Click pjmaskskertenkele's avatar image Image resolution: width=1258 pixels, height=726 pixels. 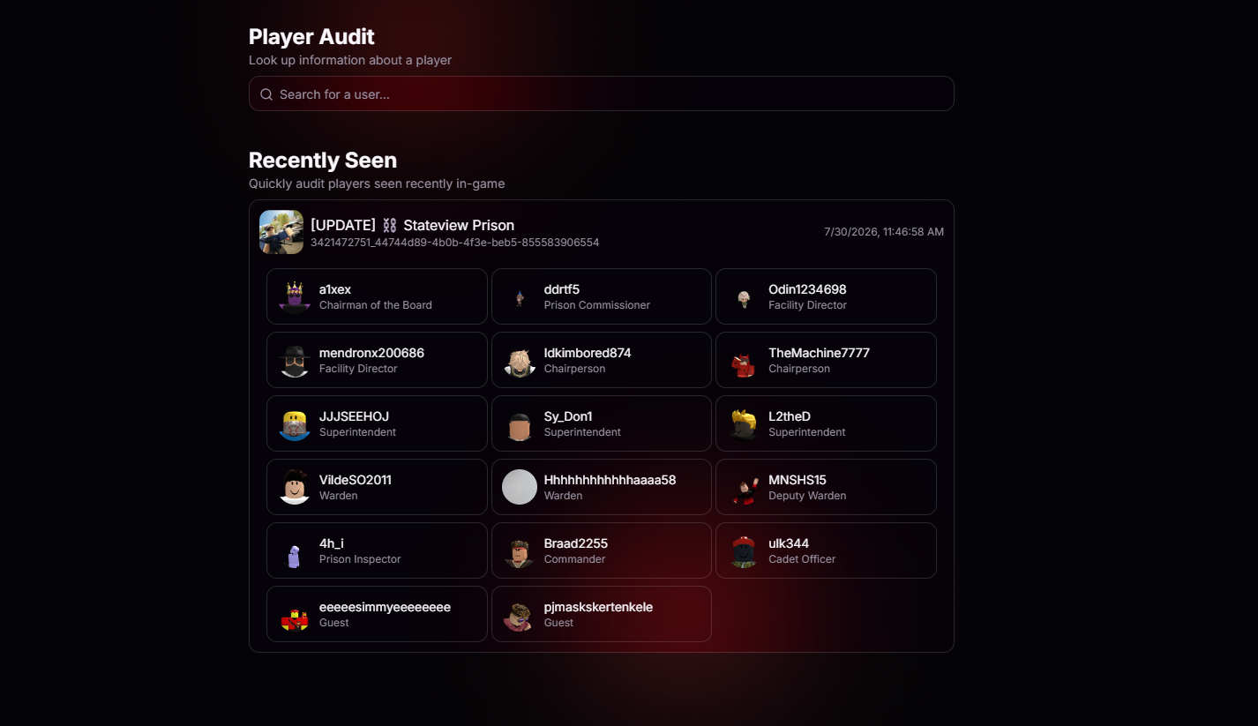pos(520,614)
